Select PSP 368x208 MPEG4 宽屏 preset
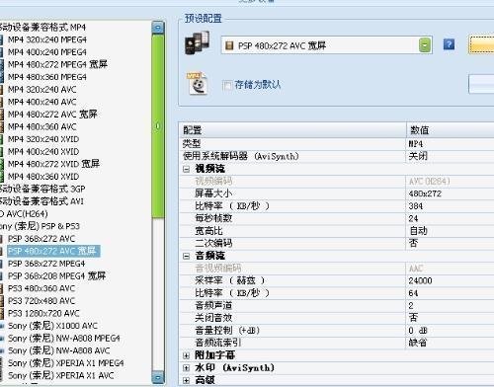494x387 pixels. 56,276
